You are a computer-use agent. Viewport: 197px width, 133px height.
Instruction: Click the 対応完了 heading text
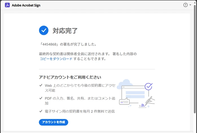(x=65, y=31)
